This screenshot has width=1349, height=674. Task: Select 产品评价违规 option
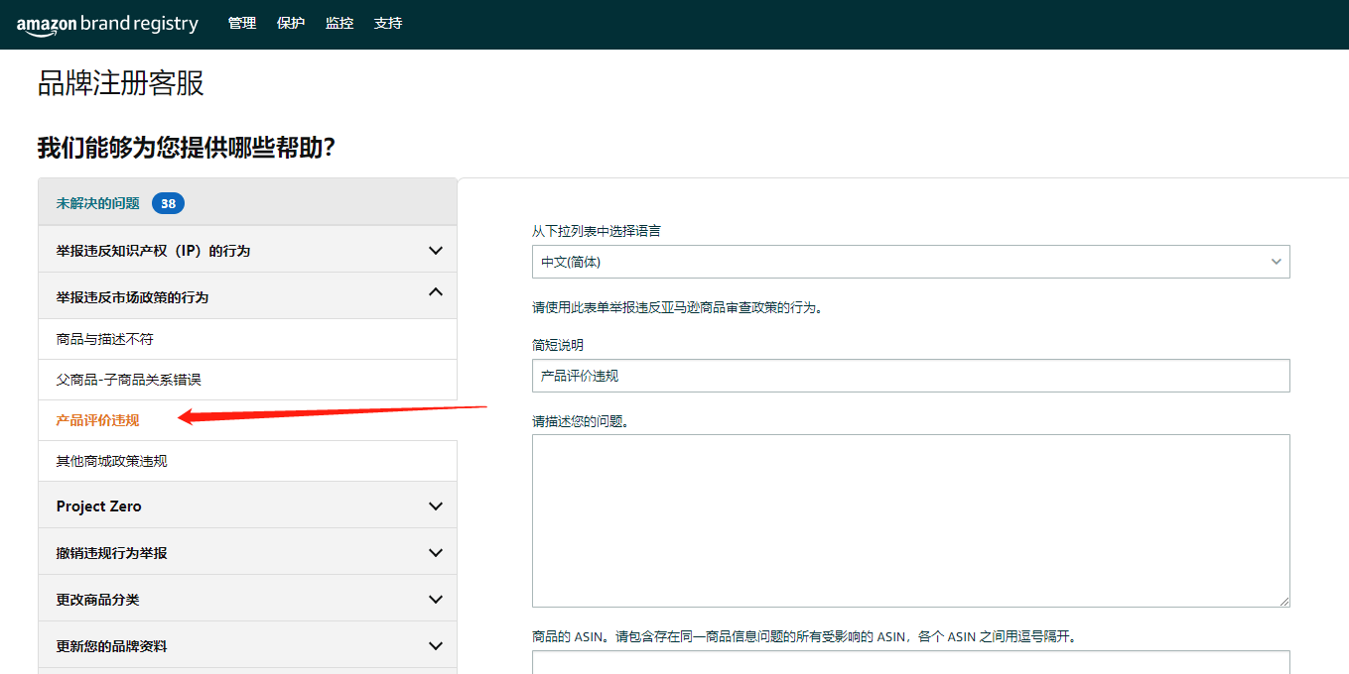tap(247, 420)
